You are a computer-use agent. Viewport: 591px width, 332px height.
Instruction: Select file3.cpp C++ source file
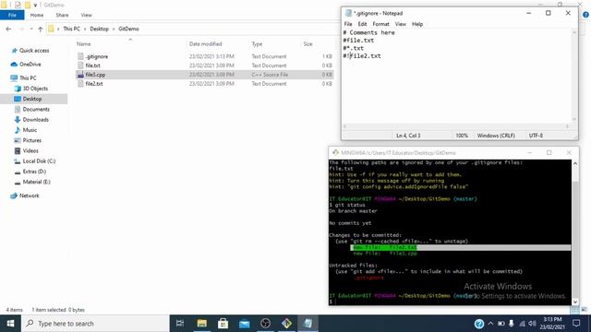(x=95, y=75)
